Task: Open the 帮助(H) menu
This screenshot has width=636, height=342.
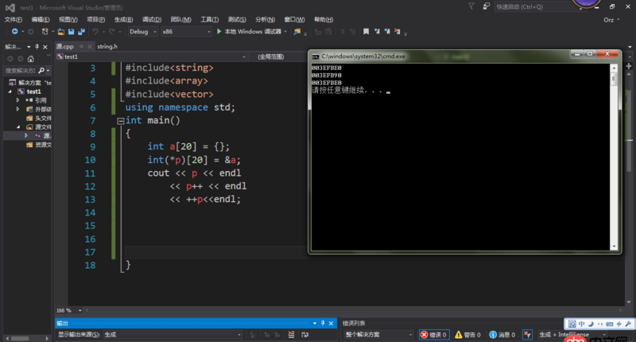Action: [324, 19]
